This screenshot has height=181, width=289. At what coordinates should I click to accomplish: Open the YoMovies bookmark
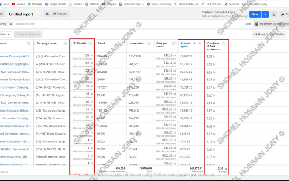pyautogui.click(x=92, y=4)
